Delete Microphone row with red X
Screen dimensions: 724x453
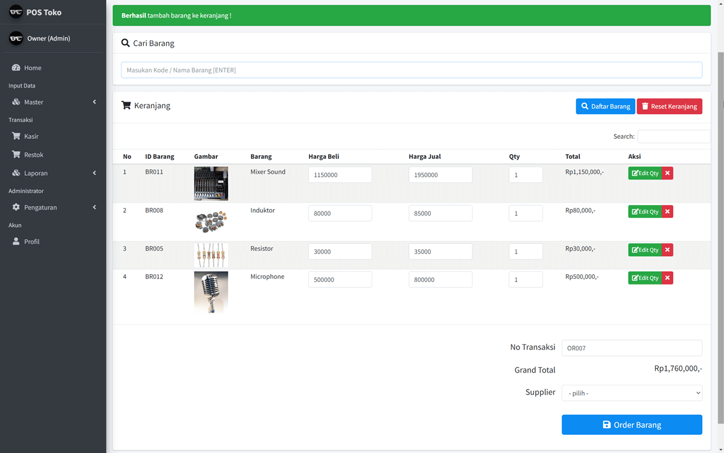click(667, 278)
